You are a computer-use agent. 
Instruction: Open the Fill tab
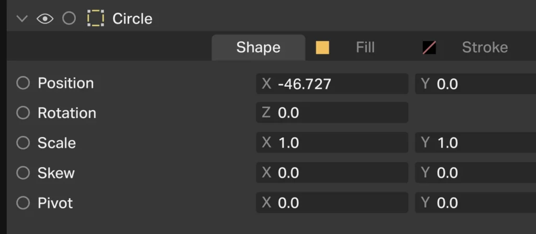[365, 48]
